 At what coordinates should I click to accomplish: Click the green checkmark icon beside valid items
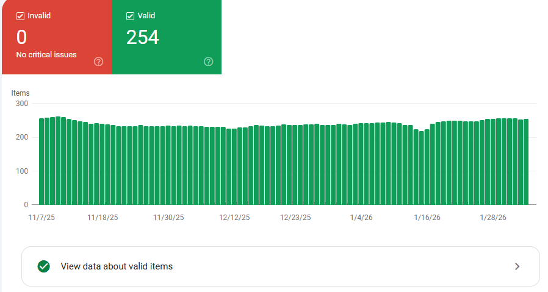tap(43, 266)
